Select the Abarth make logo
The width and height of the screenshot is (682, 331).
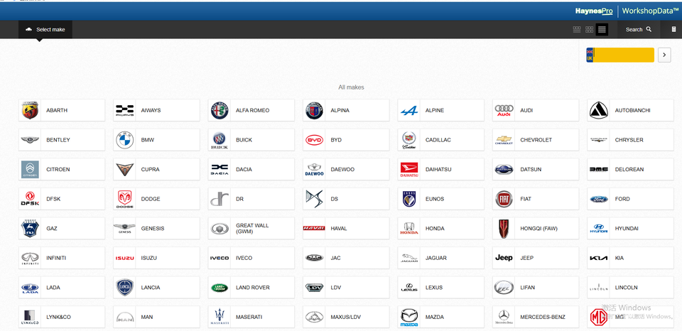(x=30, y=110)
